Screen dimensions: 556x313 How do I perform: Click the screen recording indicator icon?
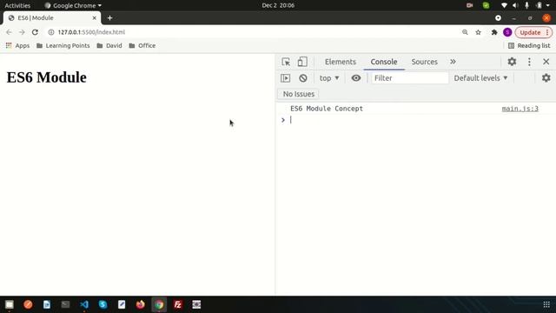click(469, 5)
